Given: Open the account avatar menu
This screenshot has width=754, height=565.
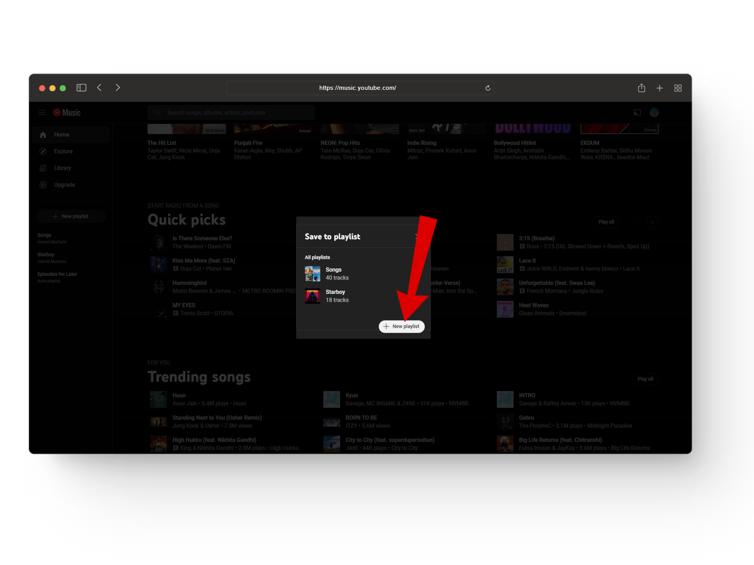Looking at the screenshot, I should 654,113.
